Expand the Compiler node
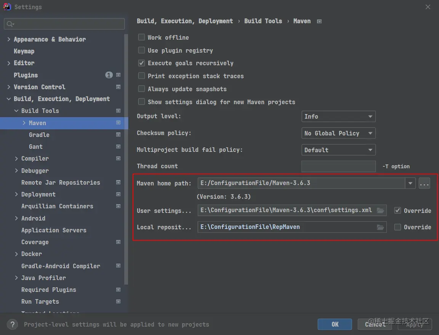 16,158
